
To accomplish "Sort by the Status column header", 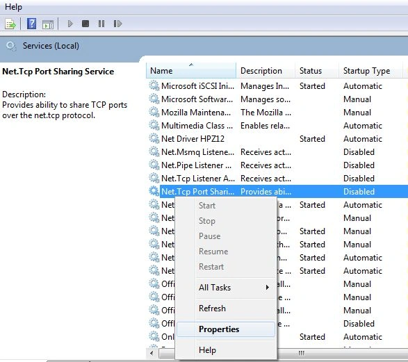I will coord(317,71).
